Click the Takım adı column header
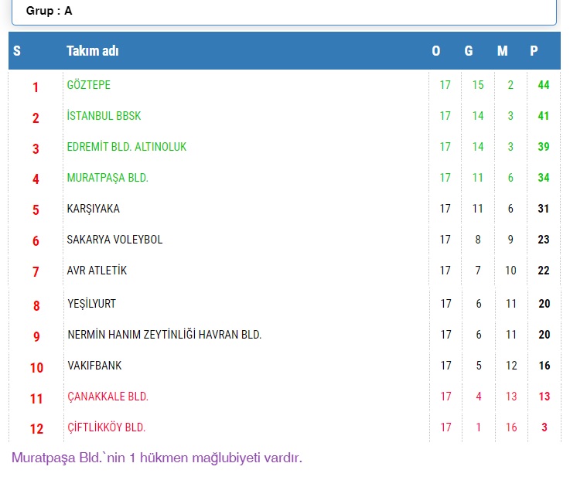The width and height of the screenshot is (570, 504). click(93, 51)
